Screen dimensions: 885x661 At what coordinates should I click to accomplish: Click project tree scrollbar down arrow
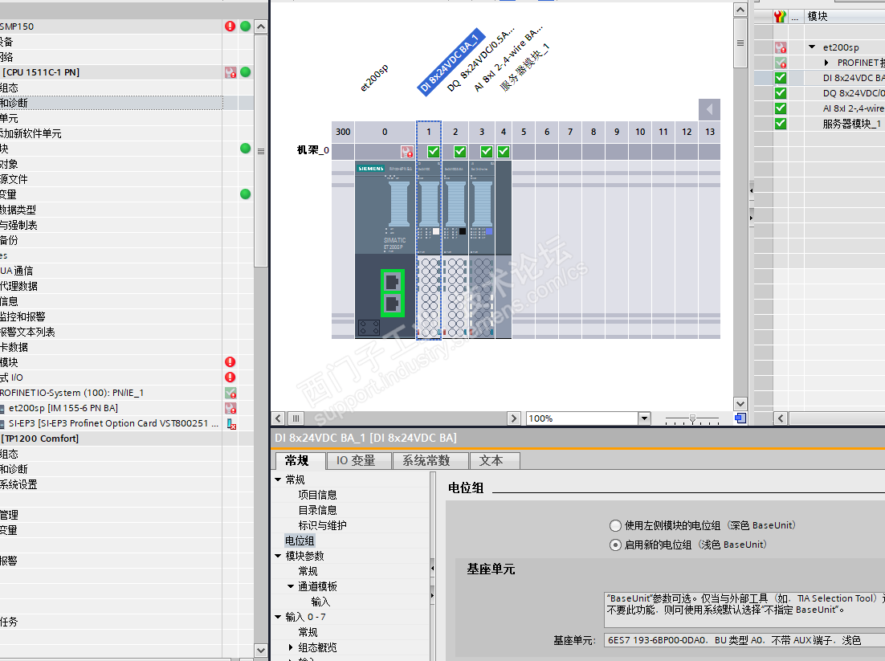[x=260, y=651]
